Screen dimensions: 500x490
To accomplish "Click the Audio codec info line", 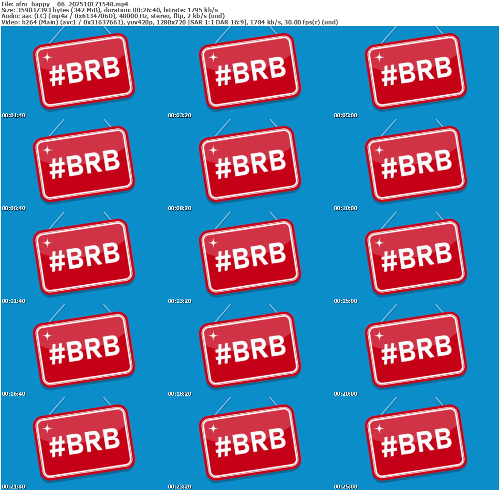I will (x=113, y=16).
